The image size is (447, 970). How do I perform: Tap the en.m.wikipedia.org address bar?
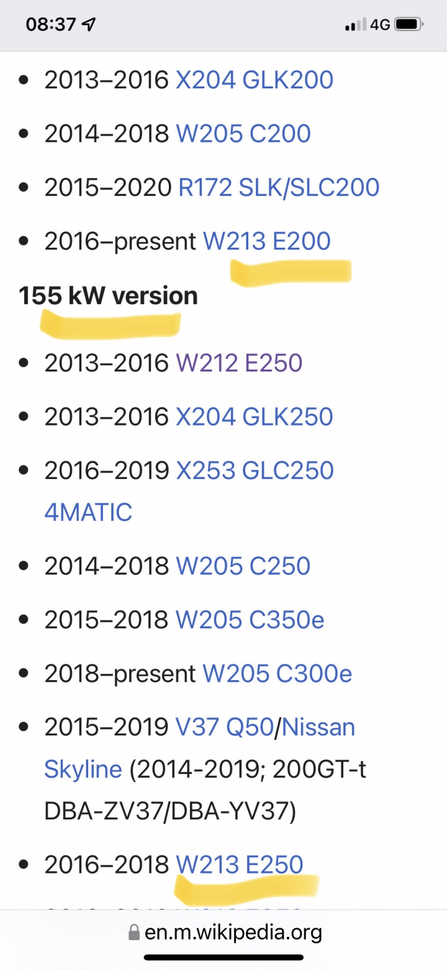[223, 933]
